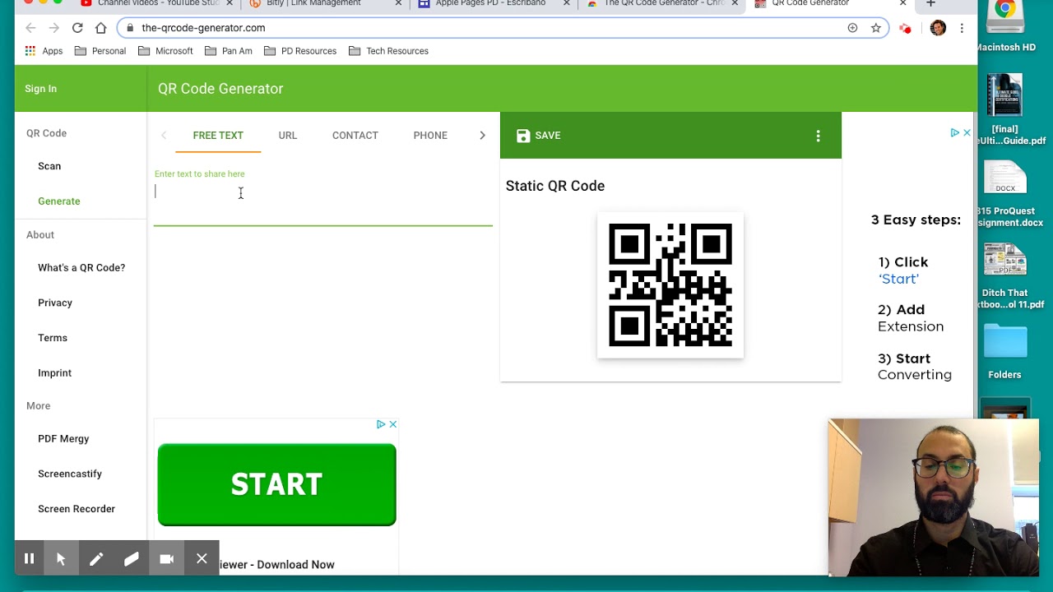Open a new browser tab with plus
The image size is (1053, 592).
tap(930, 4)
